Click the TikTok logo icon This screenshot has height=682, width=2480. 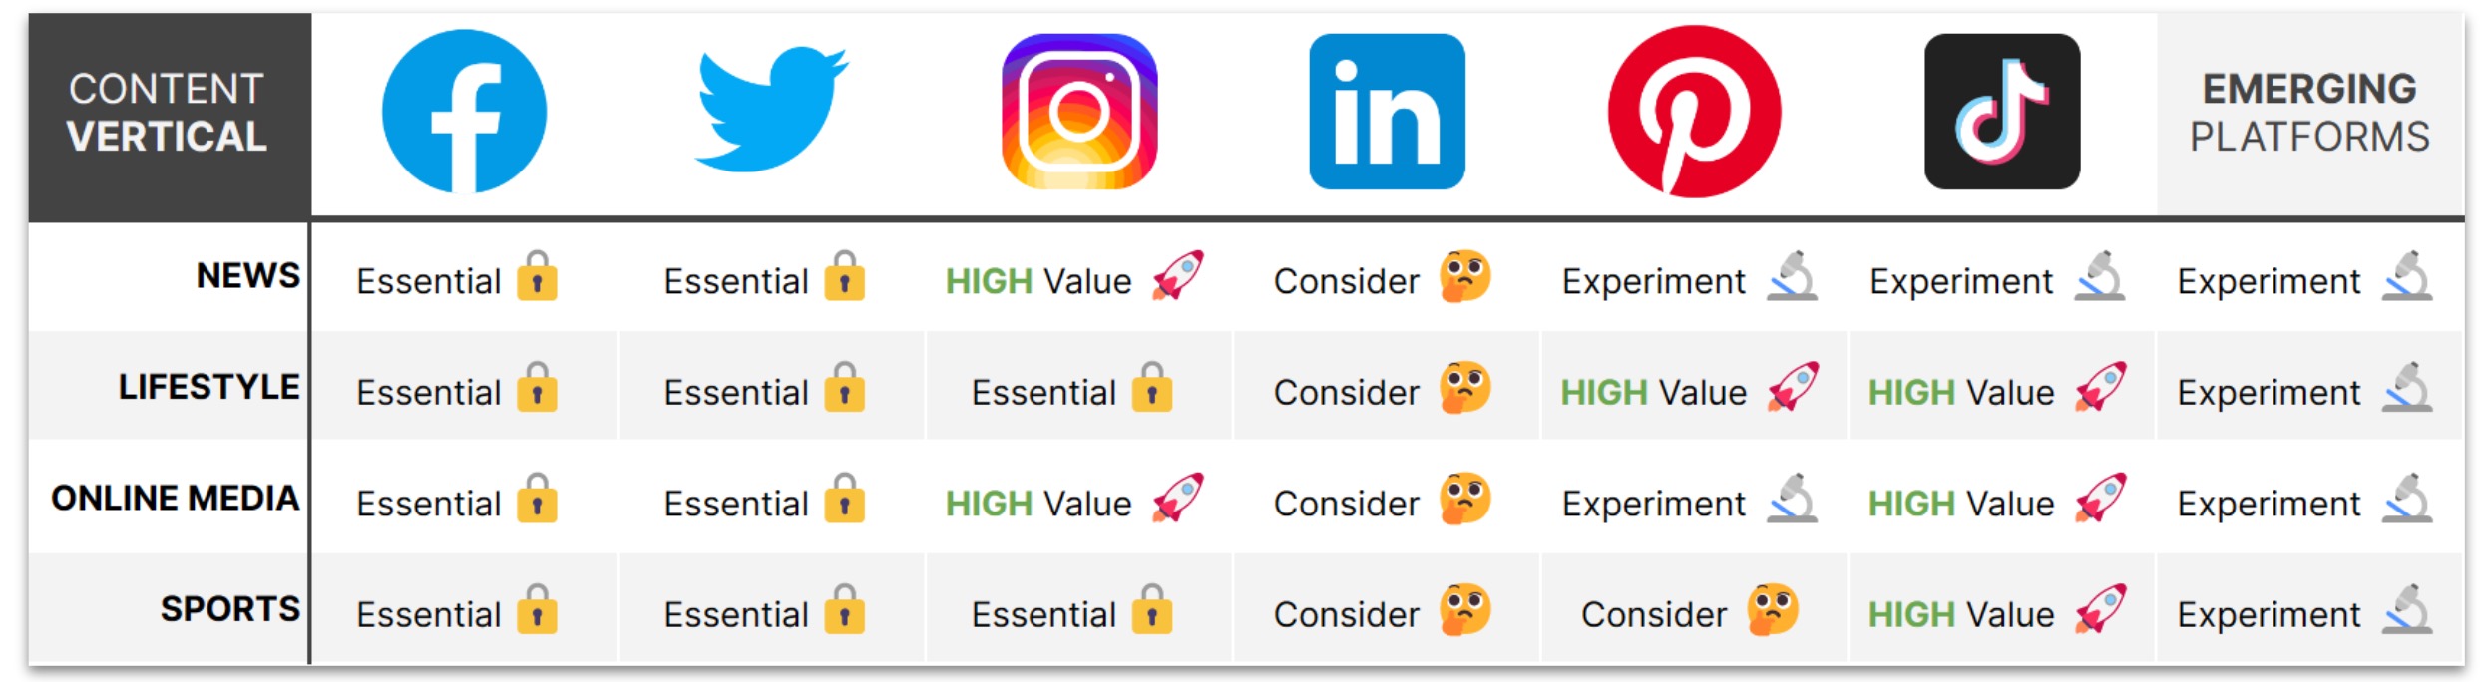[2001, 112]
